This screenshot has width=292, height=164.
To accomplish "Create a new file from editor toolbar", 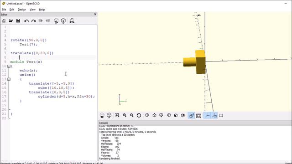I will (x=4, y=21).
